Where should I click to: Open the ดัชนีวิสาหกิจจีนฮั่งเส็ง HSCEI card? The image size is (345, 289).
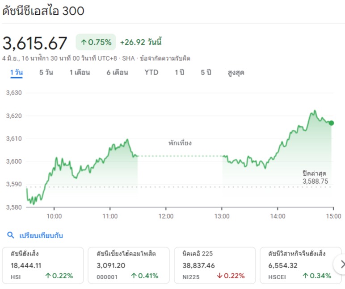tap(300, 265)
